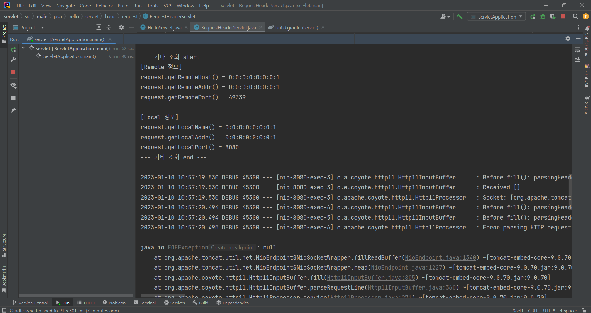
Task: Click UTF-8 encoding in status bar
Action: [549, 310]
